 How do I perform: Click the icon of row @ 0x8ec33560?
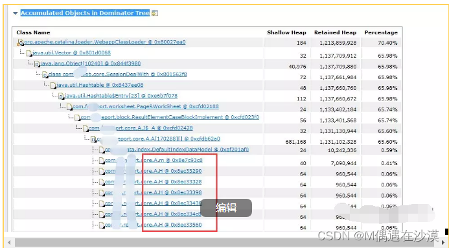point(102,225)
